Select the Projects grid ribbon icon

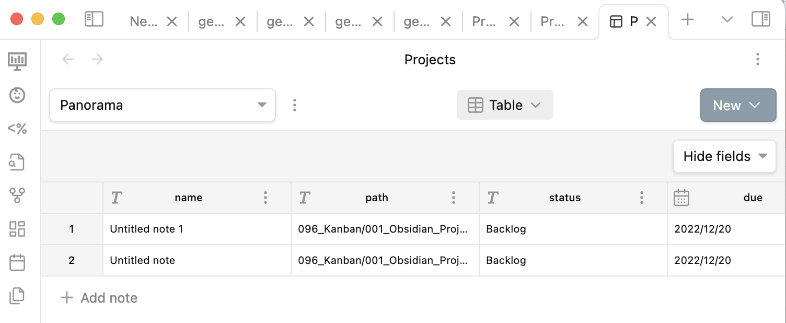click(17, 229)
